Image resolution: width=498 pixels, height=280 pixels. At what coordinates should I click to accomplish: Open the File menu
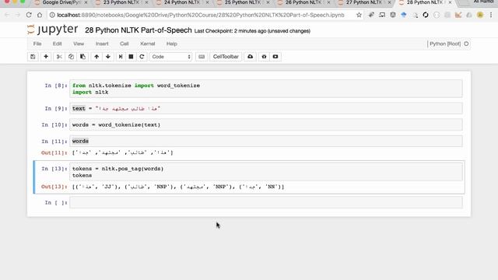click(x=37, y=44)
